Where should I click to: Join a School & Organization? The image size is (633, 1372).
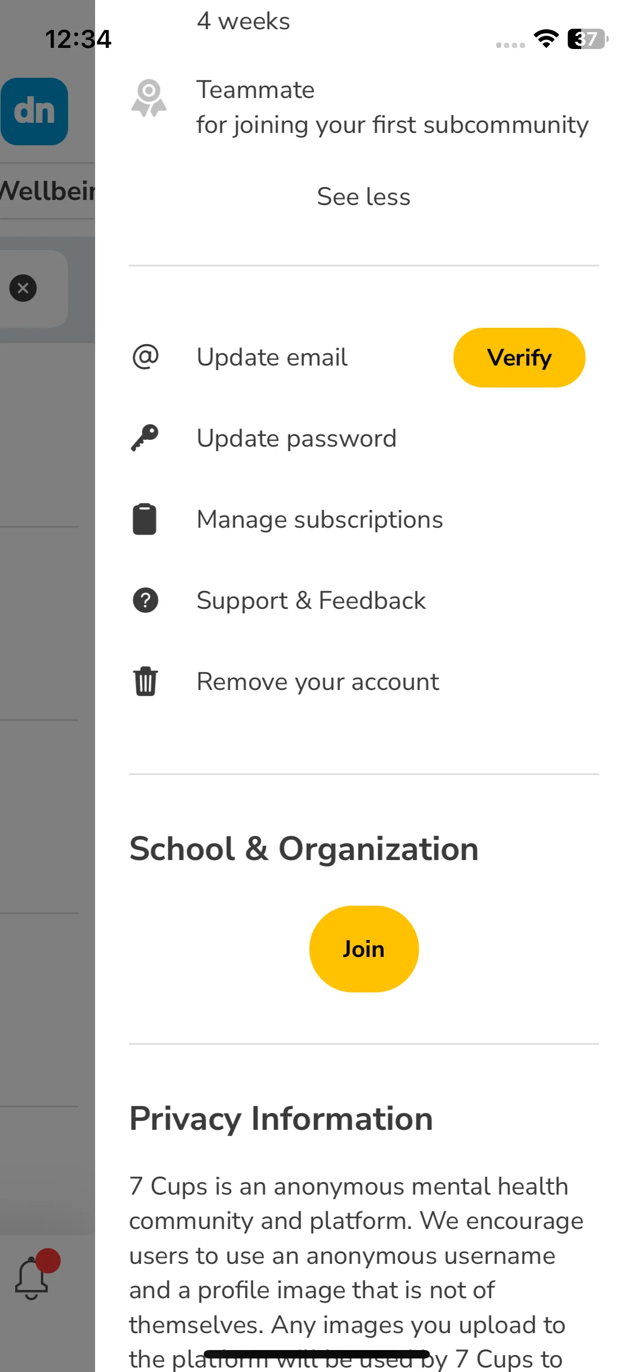(x=364, y=949)
